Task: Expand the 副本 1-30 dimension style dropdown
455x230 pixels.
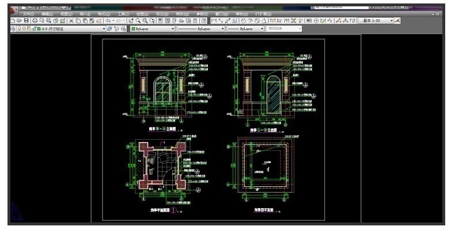Action: coord(392,21)
